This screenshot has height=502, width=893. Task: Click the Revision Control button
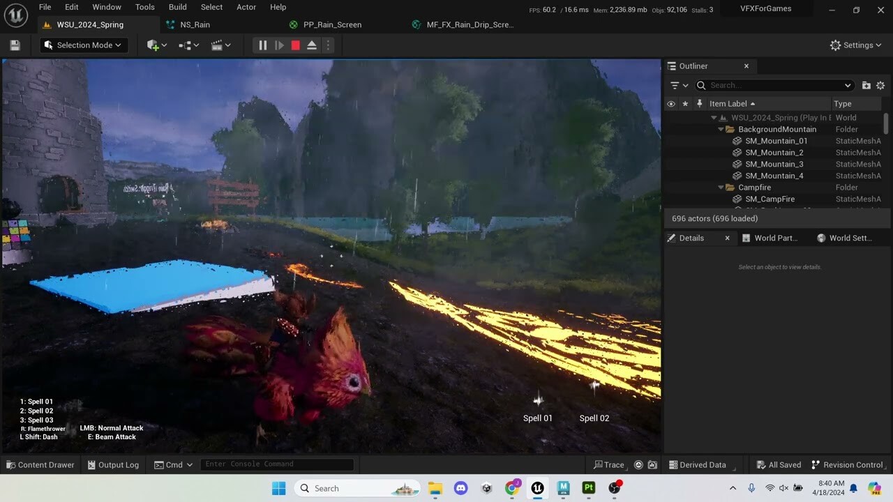point(848,464)
